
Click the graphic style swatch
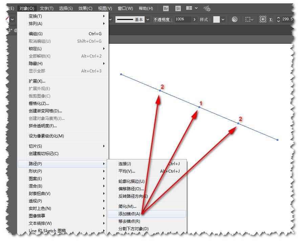[216, 19]
